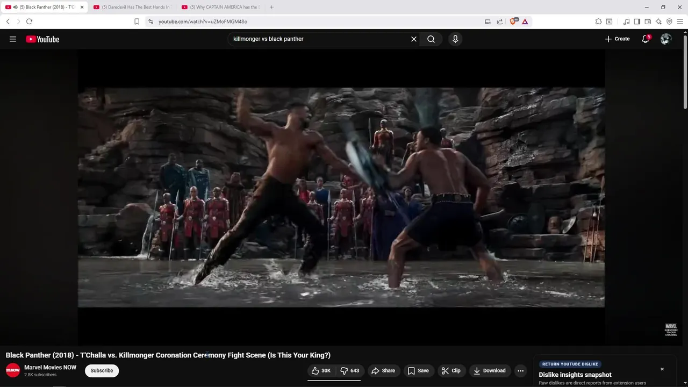This screenshot has width=688, height=387.
Task: Click the Create button
Action: tap(617, 39)
